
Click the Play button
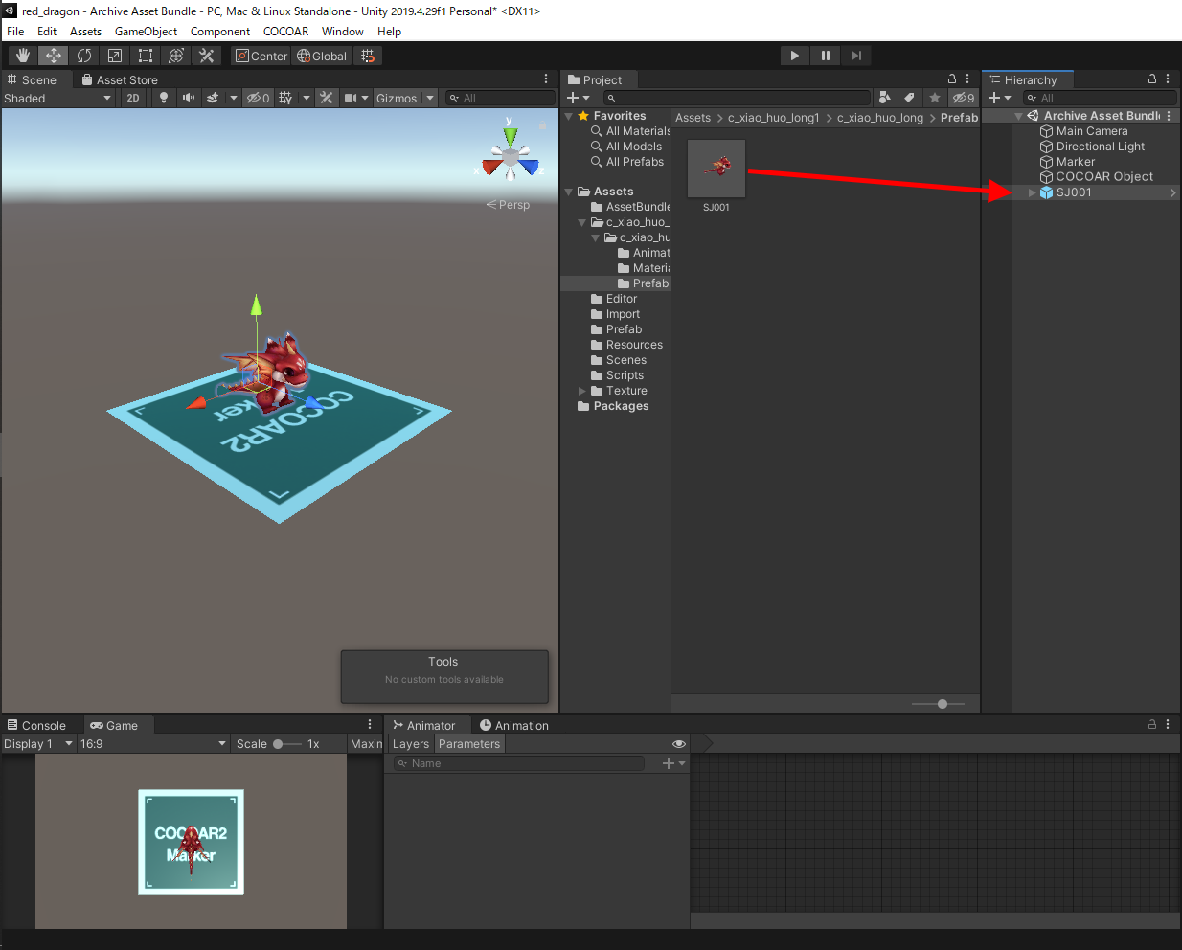click(x=794, y=56)
